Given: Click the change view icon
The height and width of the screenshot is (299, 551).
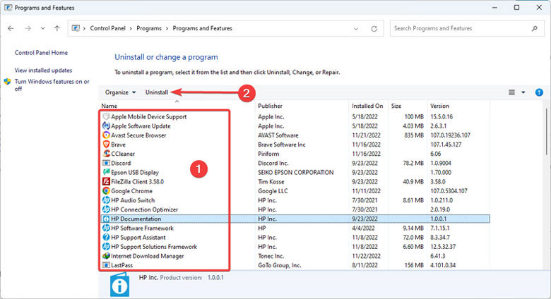Looking at the screenshot, I should pos(512,92).
